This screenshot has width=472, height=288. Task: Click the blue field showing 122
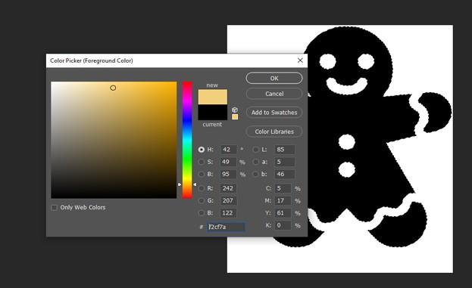click(x=229, y=213)
